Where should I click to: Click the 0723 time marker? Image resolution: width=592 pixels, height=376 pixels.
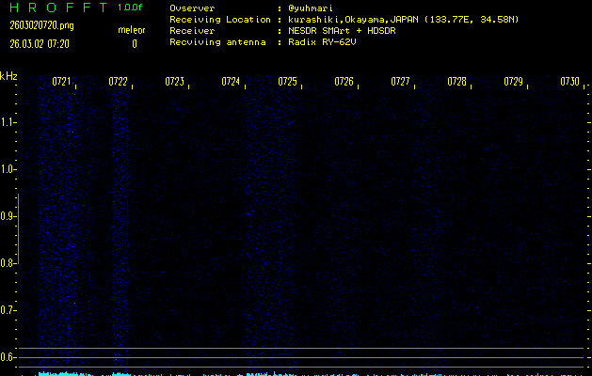click(x=174, y=82)
